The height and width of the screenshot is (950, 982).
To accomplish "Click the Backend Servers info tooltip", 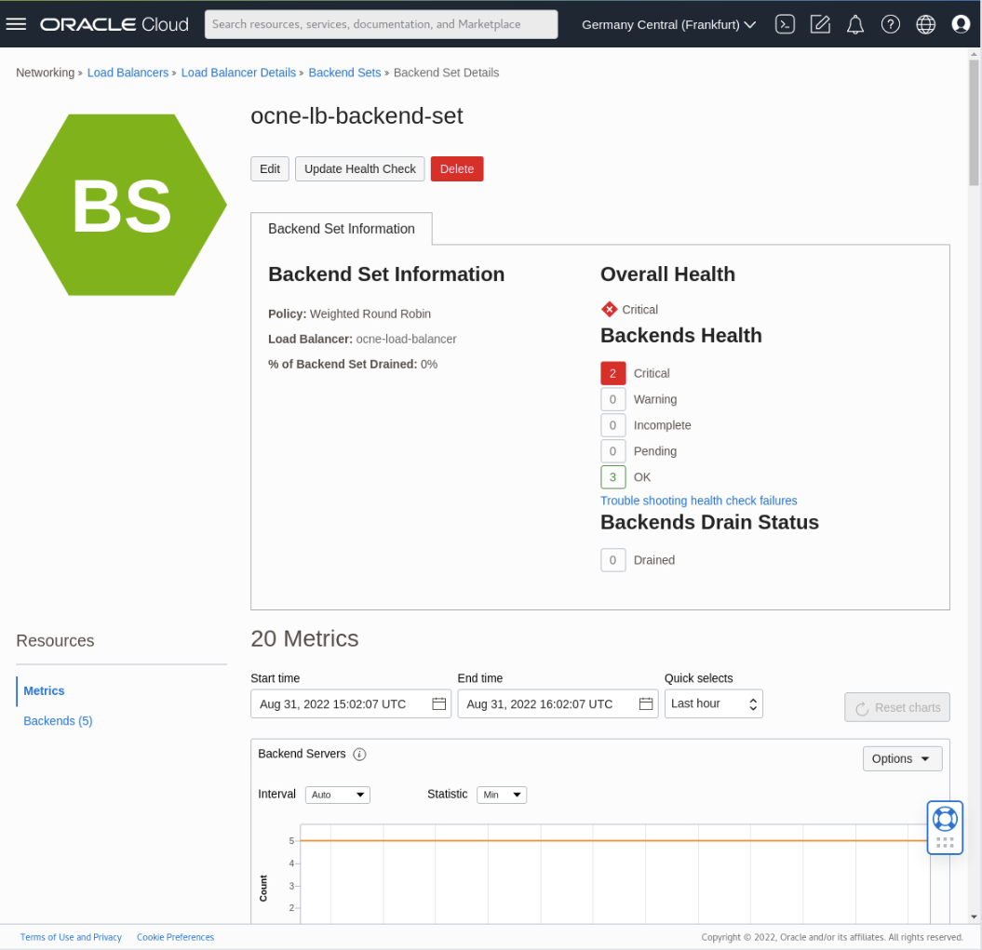I will pos(359,754).
